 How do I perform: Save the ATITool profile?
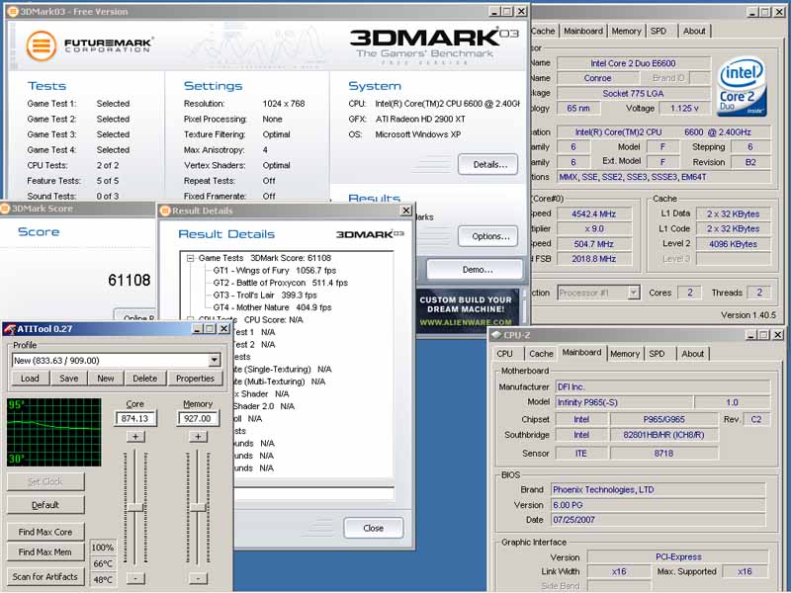(x=68, y=379)
